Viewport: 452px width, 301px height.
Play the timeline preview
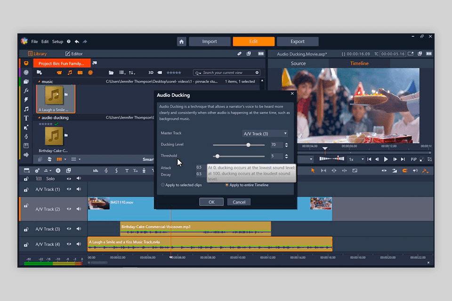386,159
